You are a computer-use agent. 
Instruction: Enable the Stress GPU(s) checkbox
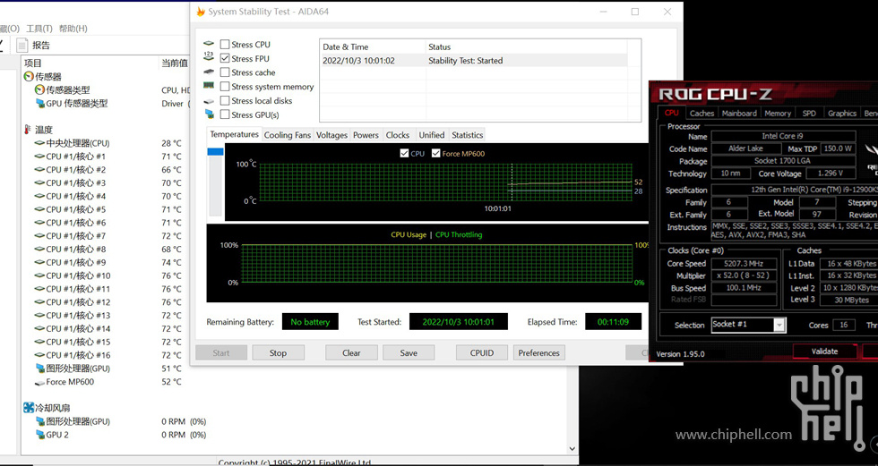coord(225,114)
